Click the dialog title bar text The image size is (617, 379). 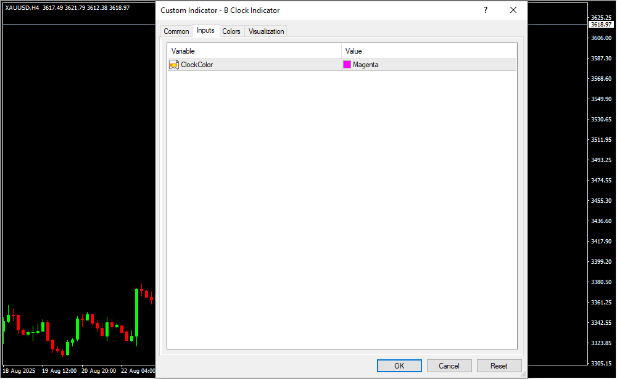click(220, 10)
